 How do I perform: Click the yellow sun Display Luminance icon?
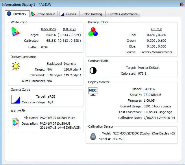[16, 66]
